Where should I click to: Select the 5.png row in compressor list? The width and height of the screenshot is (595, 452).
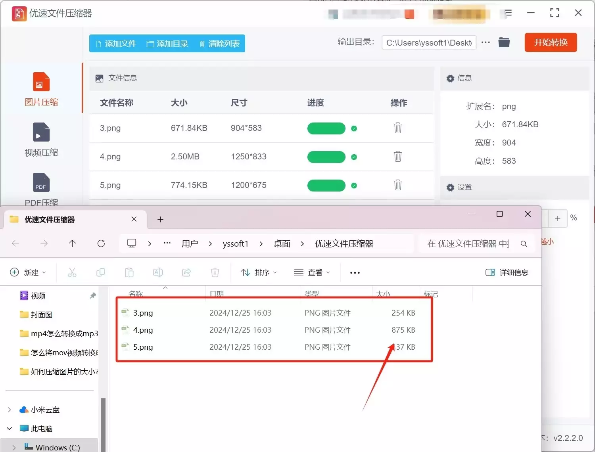(x=261, y=185)
